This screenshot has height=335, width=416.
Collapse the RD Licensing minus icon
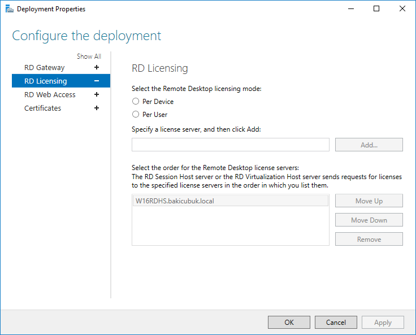(97, 81)
